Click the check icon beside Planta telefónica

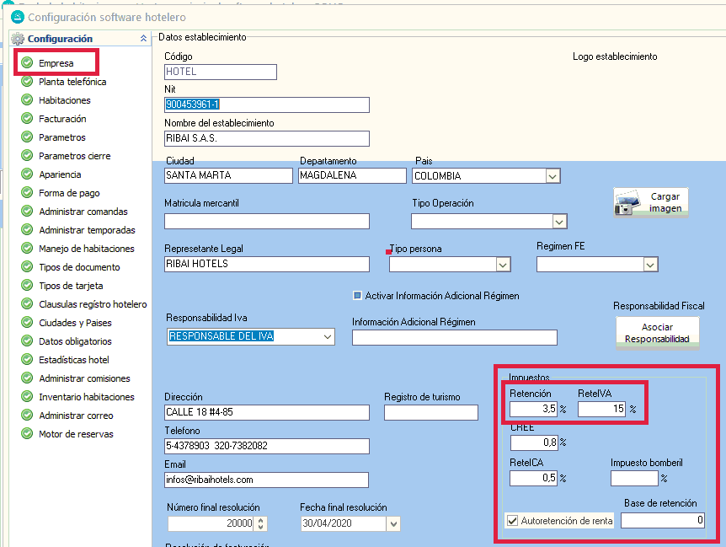click(27, 82)
